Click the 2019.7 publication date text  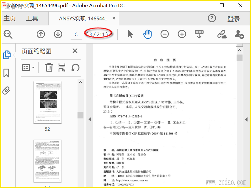[x=108, y=112]
